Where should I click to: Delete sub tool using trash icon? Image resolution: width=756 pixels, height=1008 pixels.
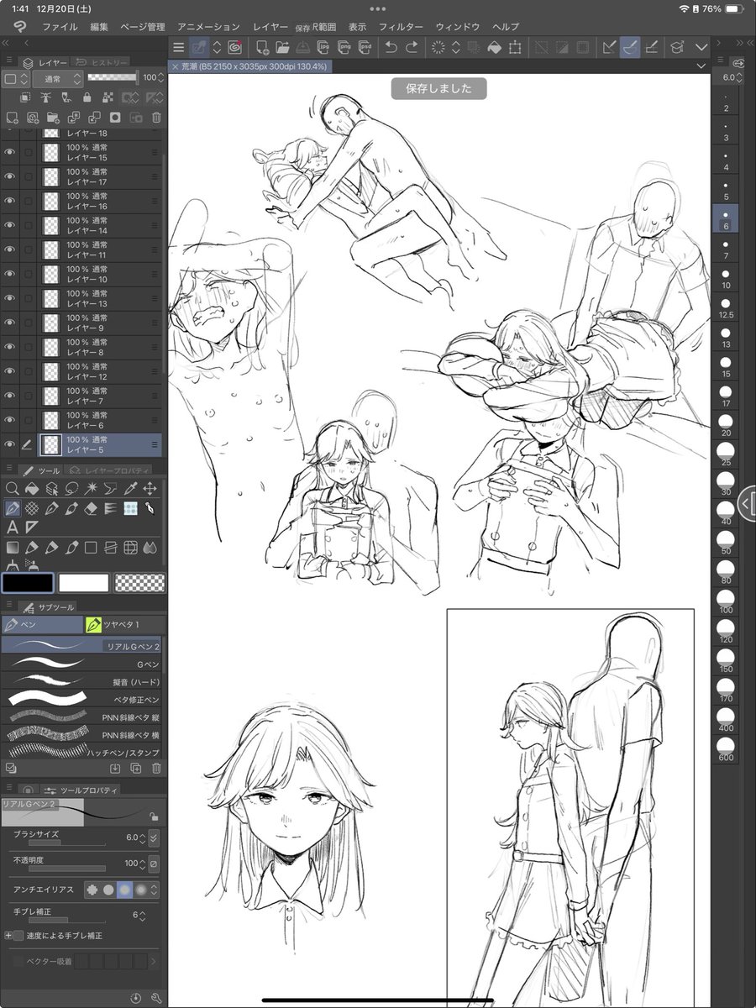click(x=156, y=768)
